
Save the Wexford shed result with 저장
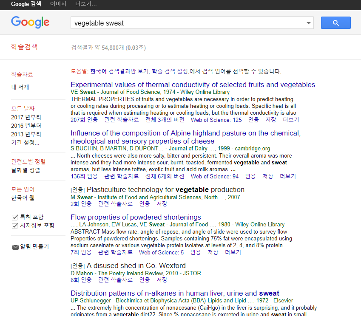[162, 280]
